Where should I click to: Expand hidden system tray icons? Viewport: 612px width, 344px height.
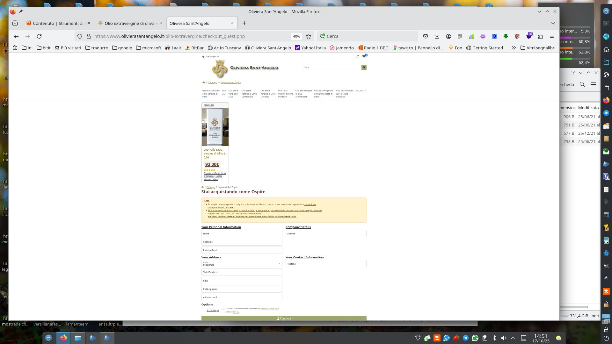(x=513, y=338)
